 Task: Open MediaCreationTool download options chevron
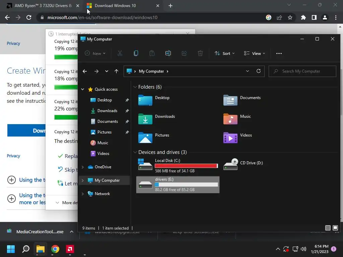(72, 232)
